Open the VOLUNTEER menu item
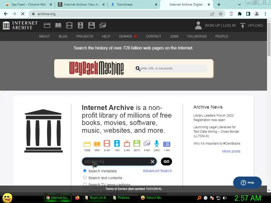The width and height of the screenshot is (271, 203). click(x=197, y=36)
